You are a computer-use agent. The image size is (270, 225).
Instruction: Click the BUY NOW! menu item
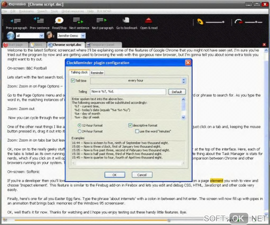[x=104, y=11]
